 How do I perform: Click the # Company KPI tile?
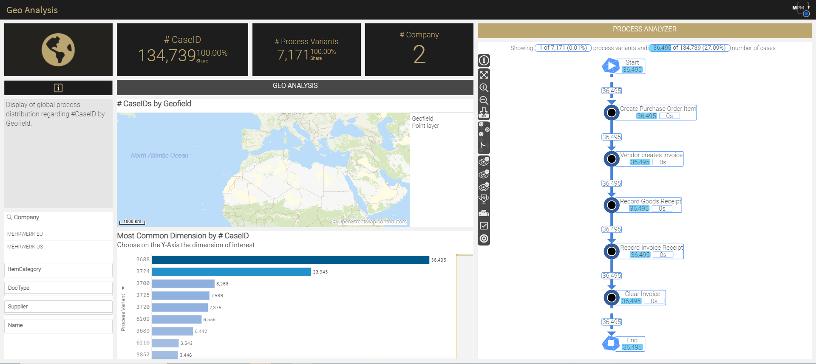419,50
